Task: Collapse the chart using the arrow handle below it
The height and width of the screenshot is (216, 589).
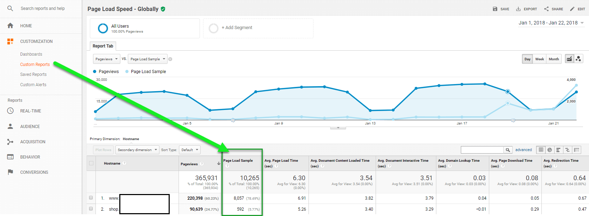Action: (338, 128)
